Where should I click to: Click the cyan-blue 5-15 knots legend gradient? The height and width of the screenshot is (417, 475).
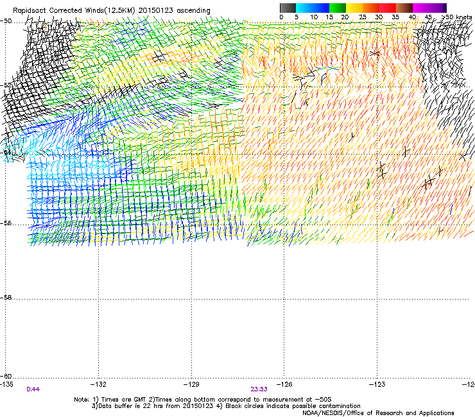313,8
